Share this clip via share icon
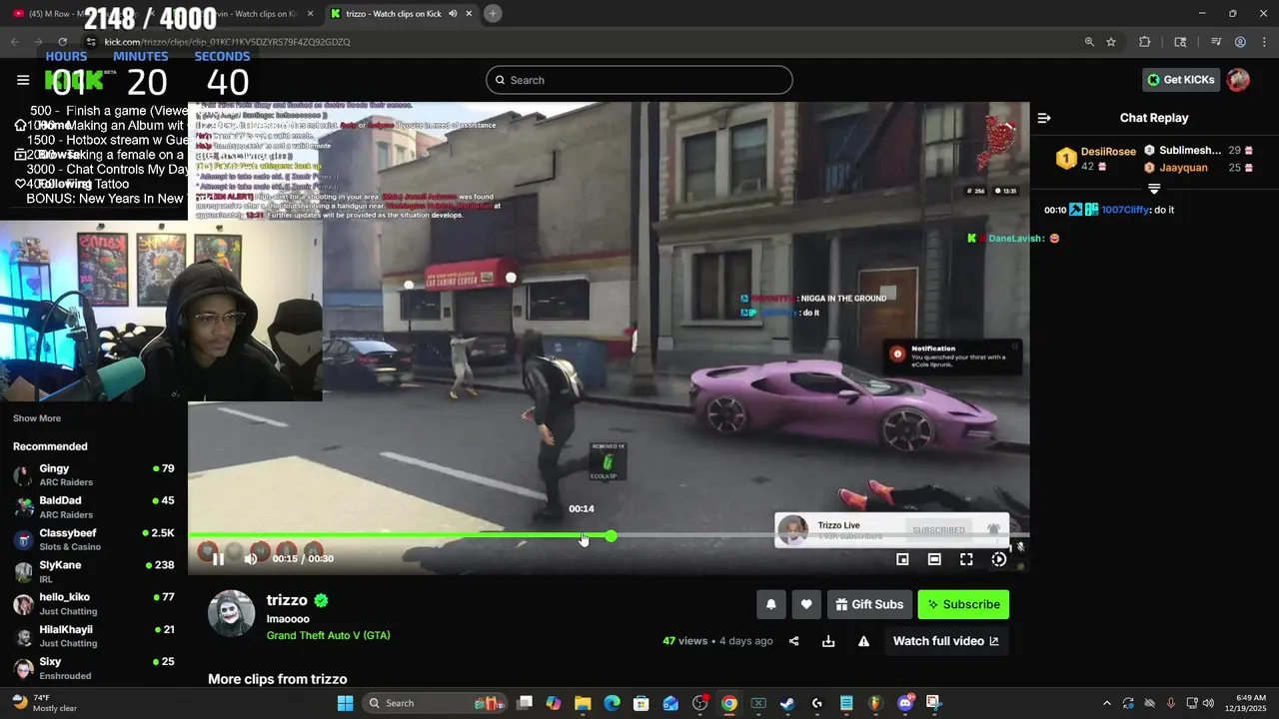1279x719 pixels. coord(794,641)
